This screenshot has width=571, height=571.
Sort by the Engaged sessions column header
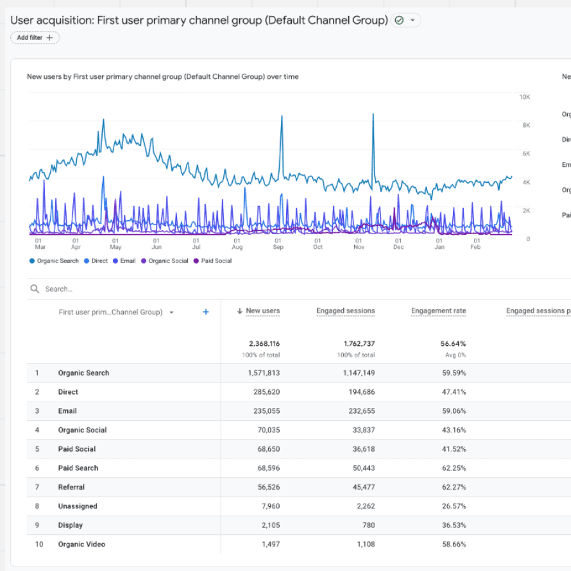click(346, 311)
